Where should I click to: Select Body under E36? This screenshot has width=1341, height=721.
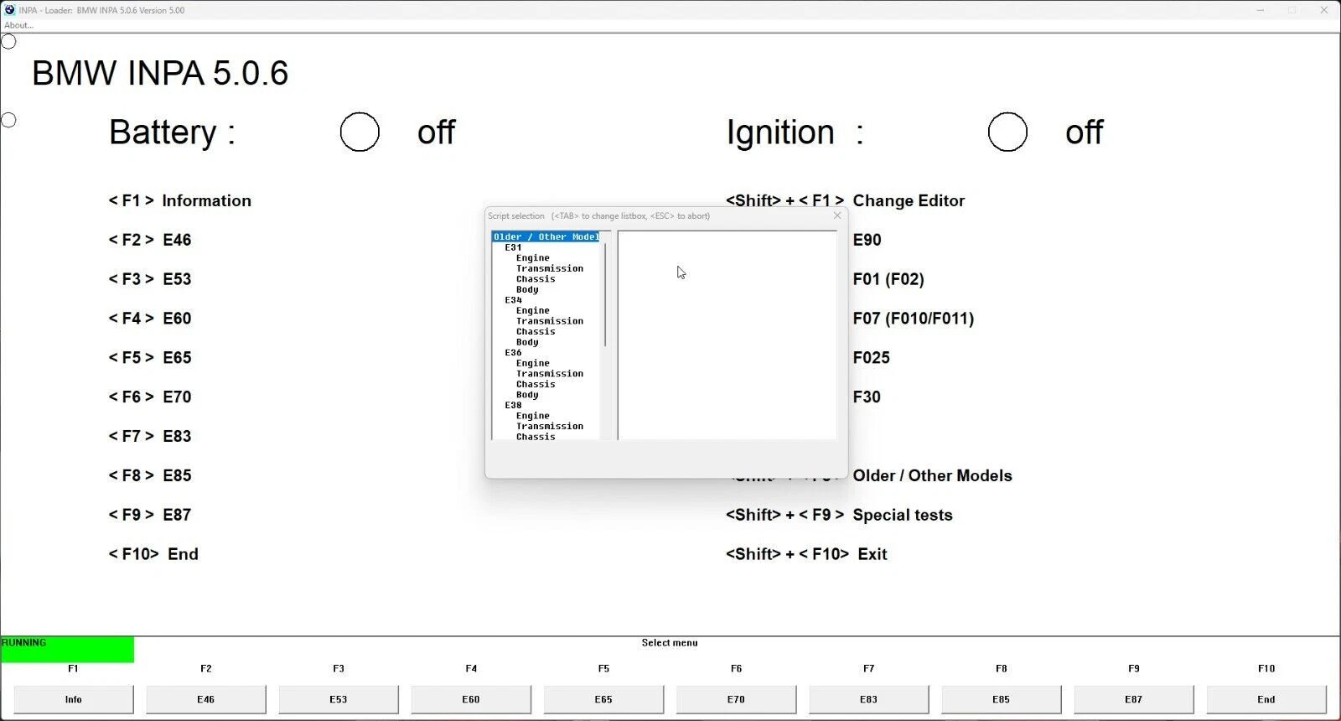(527, 395)
